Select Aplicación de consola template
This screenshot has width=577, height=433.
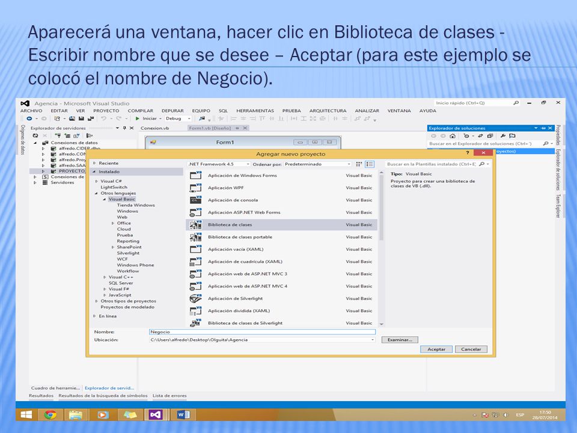tap(282, 200)
